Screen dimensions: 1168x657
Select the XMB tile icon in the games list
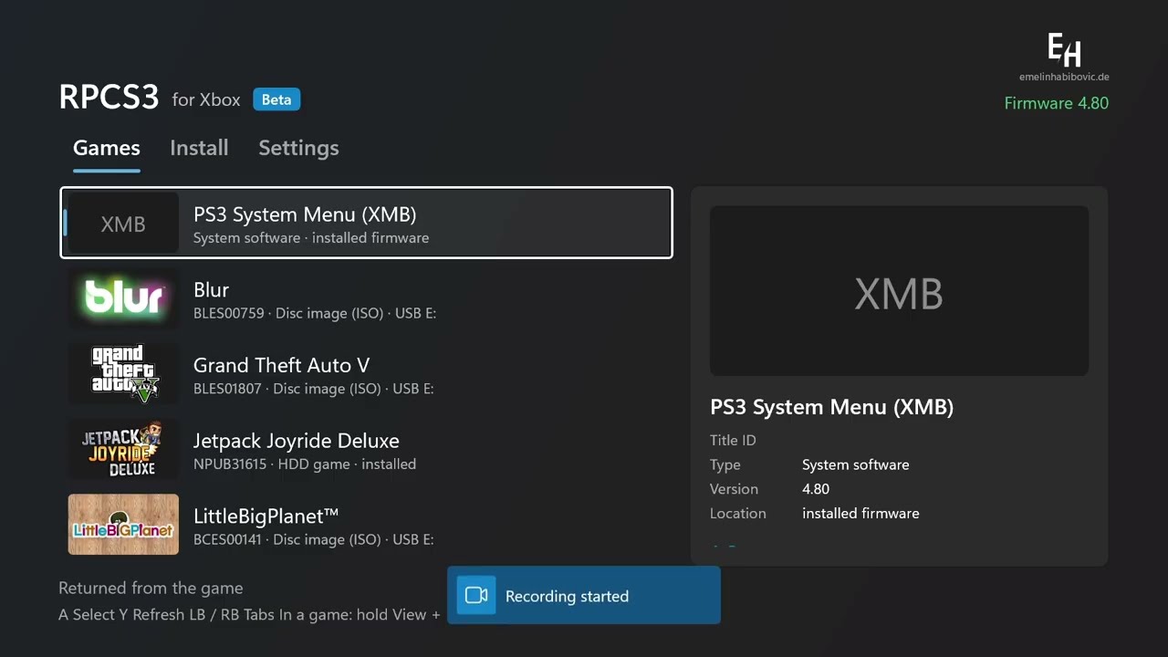coord(123,224)
